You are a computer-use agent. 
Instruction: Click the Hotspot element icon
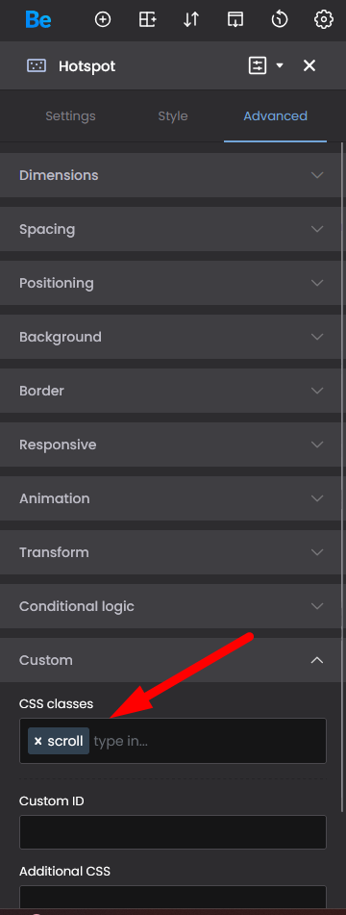(37, 66)
